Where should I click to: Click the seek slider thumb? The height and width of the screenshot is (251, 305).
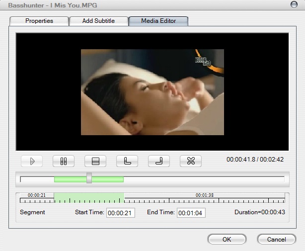pos(89,178)
